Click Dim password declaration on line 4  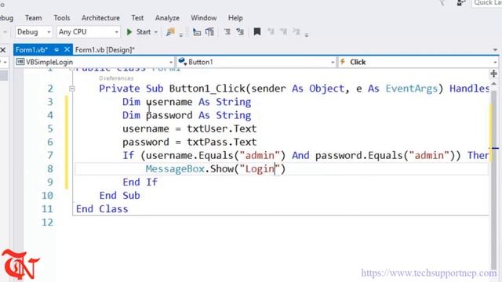pos(187,115)
